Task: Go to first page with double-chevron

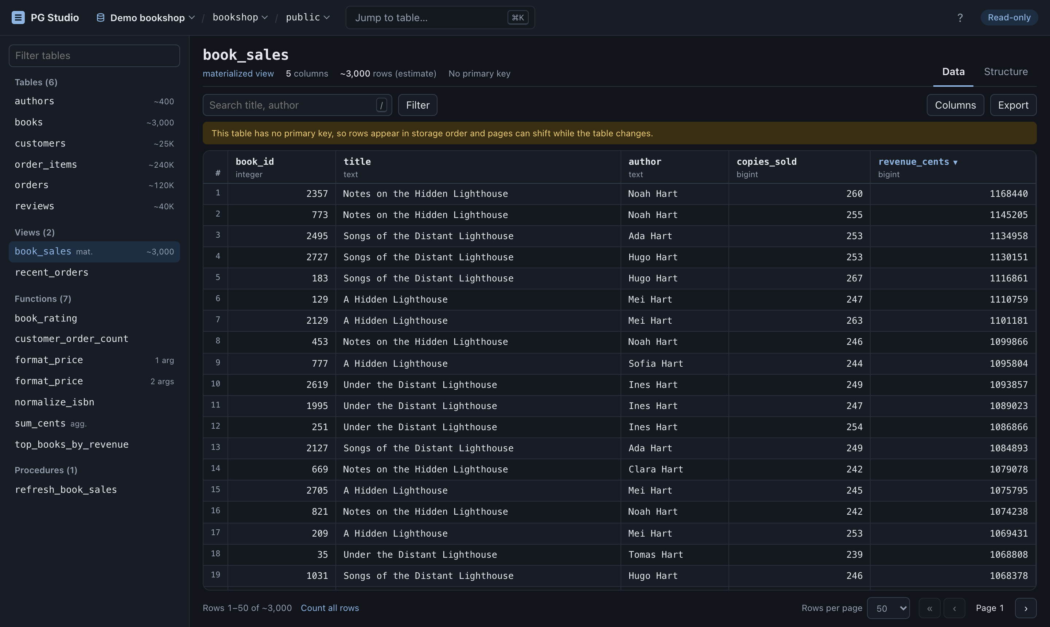Action: [930, 608]
